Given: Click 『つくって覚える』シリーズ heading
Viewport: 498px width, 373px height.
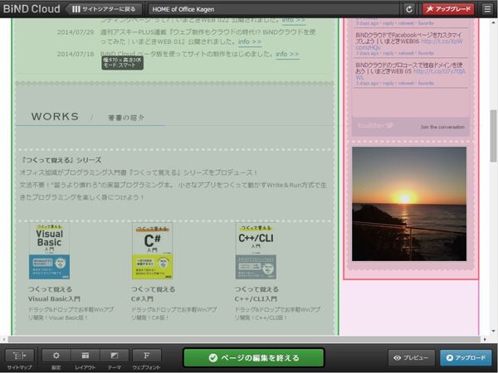Looking at the screenshot, I should tap(61, 160).
